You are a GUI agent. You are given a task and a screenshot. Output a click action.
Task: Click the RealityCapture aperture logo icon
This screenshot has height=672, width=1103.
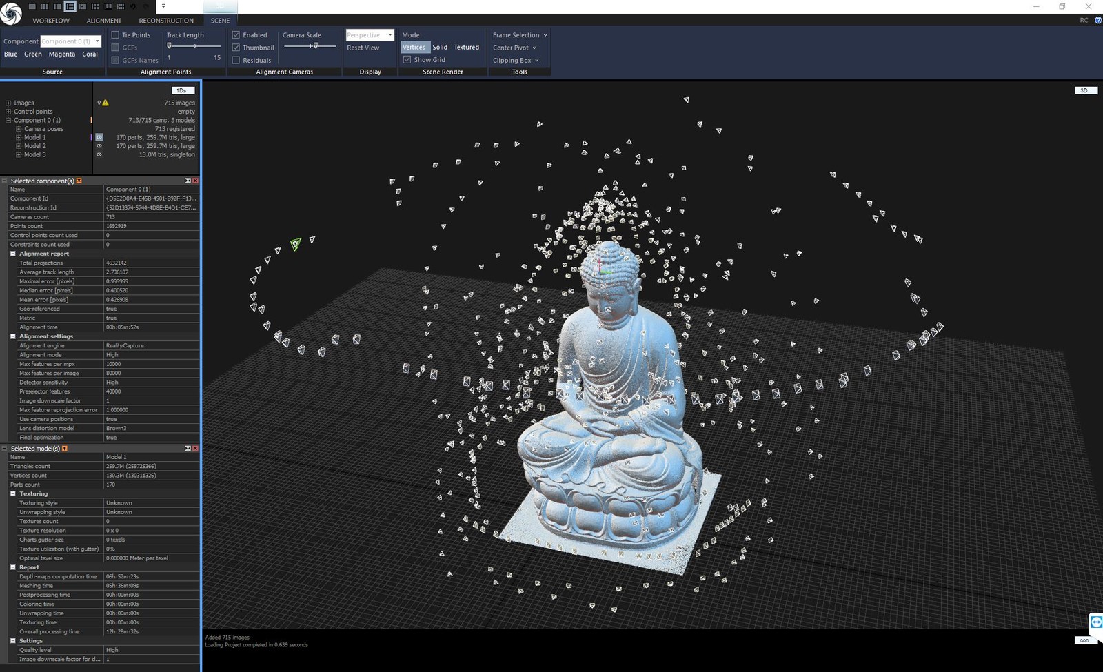point(10,13)
